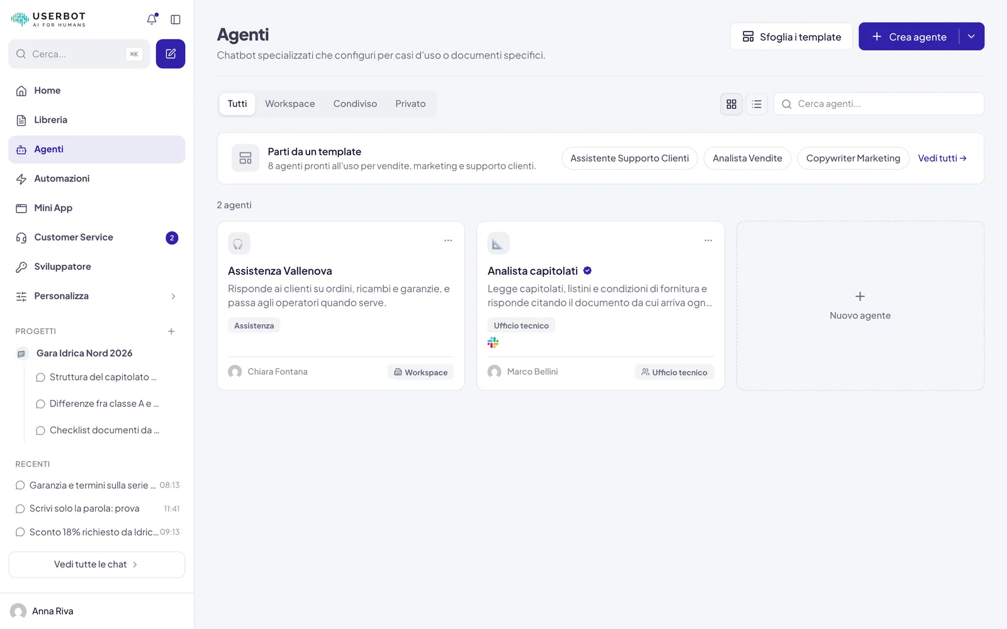Open Libreria in sidebar

click(97, 120)
